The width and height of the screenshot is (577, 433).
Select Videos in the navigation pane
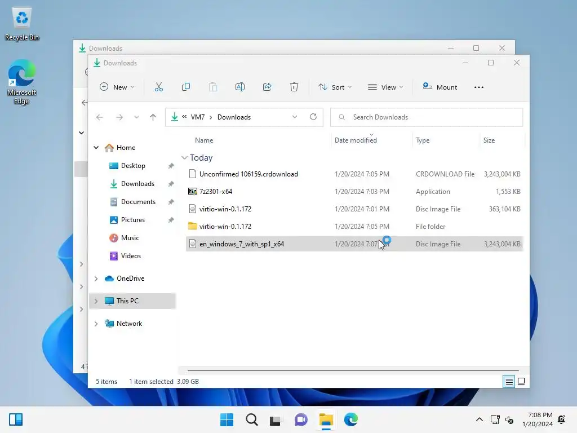[131, 256]
